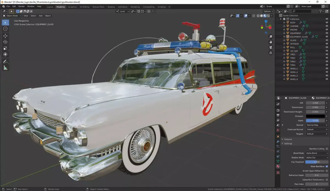Select the EQUIPMENT object in outliner

pyautogui.click(x=296, y=33)
